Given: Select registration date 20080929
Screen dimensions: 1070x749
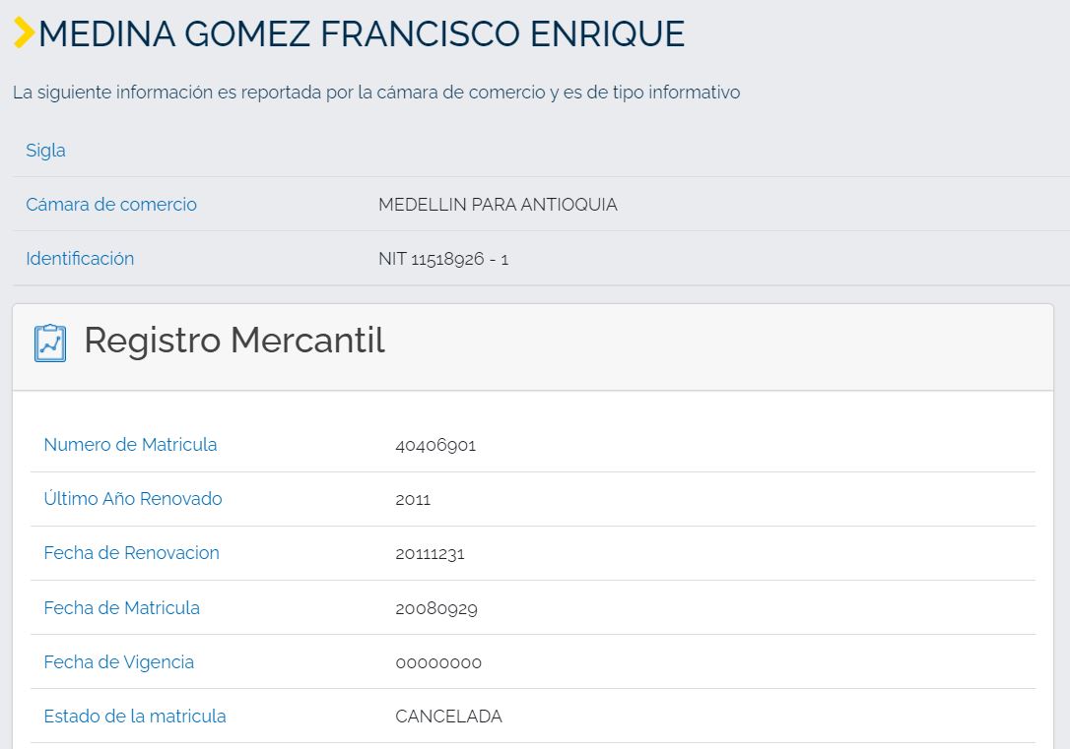Looking at the screenshot, I should click(x=436, y=609).
